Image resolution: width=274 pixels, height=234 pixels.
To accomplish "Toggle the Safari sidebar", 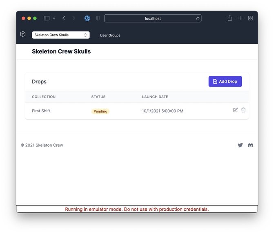I will pos(47,18).
